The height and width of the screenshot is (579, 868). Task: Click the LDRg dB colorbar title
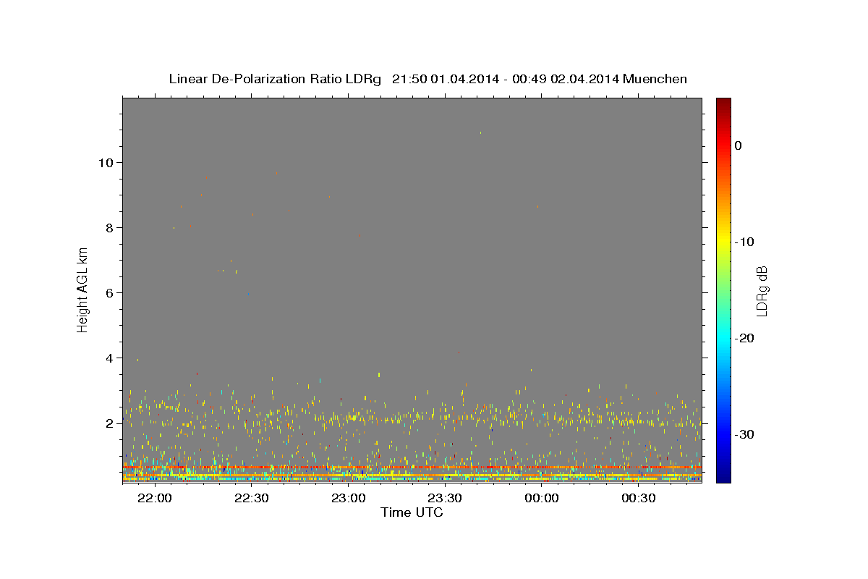pyautogui.click(x=762, y=291)
